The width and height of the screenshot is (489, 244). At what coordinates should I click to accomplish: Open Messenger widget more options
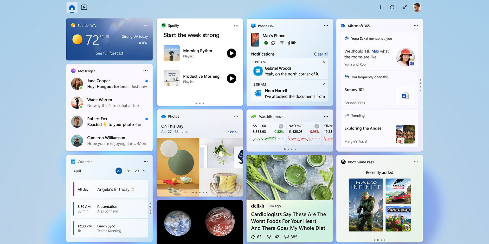click(x=145, y=71)
